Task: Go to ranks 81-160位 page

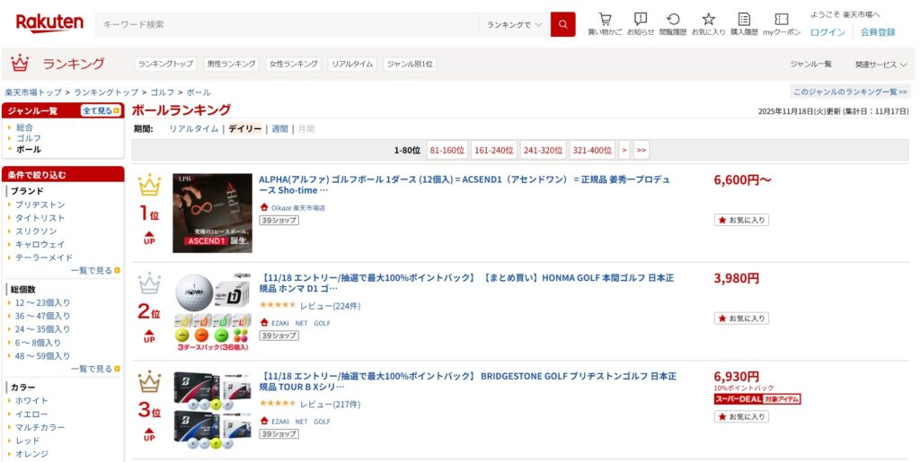Action: click(447, 151)
